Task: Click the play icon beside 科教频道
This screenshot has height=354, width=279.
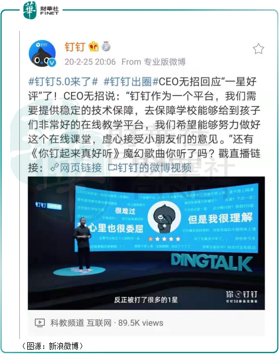Action: tap(39, 322)
